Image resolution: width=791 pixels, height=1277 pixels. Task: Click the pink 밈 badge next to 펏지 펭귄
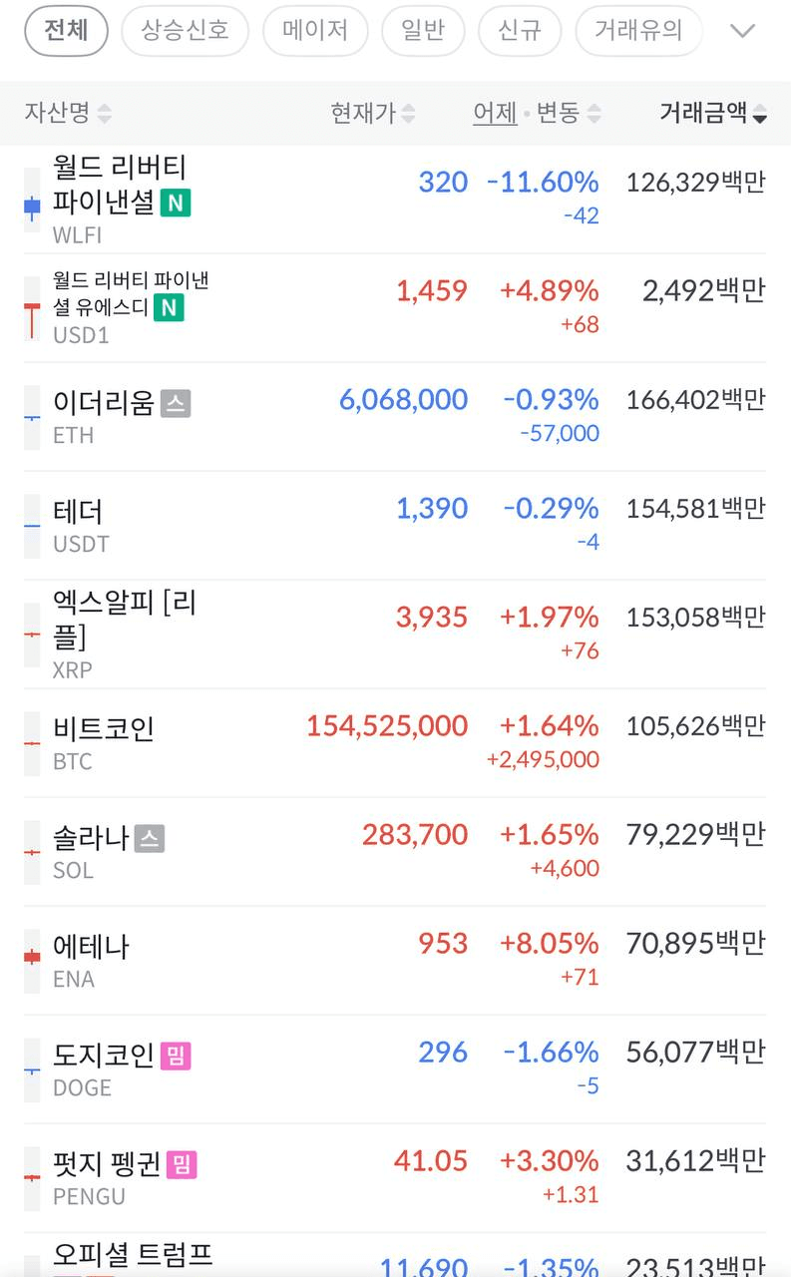pos(182,1164)
